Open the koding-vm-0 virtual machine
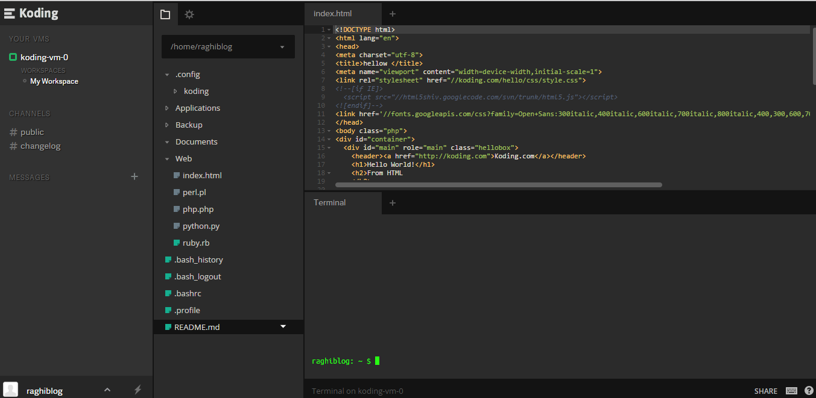This screenshot has width=816, height=398. (44, 57)
